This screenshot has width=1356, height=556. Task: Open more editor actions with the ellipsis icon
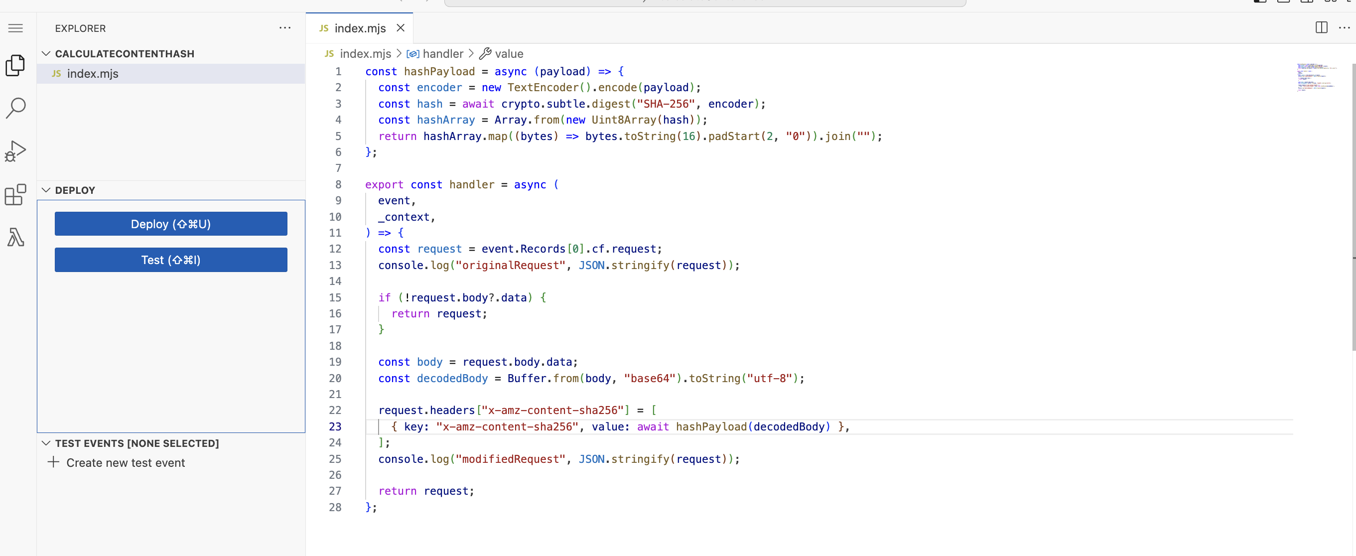(1346, 27)
